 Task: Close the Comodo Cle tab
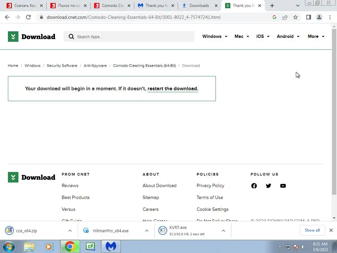point(129,6)
